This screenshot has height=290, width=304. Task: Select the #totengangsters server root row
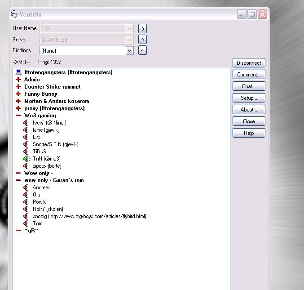point(68,72)
